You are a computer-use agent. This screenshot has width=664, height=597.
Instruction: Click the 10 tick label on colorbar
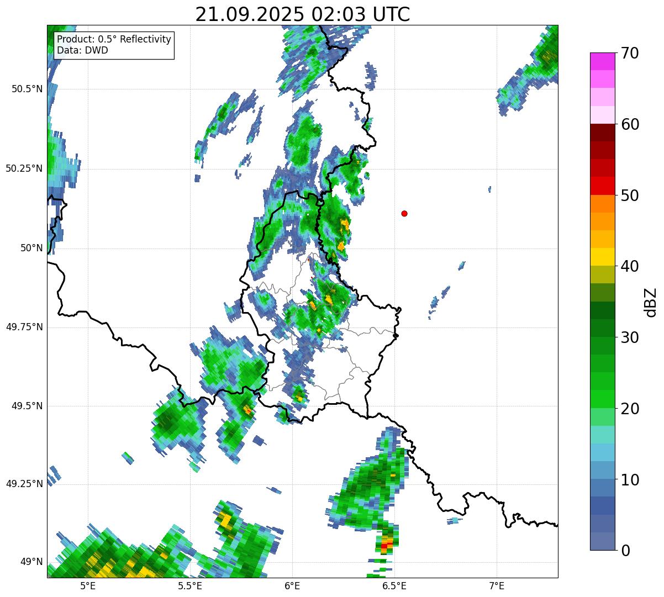coord(629,480)
